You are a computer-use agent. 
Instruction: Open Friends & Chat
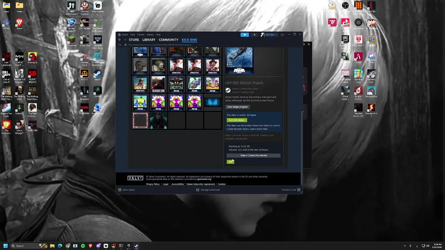pos(291,190)
